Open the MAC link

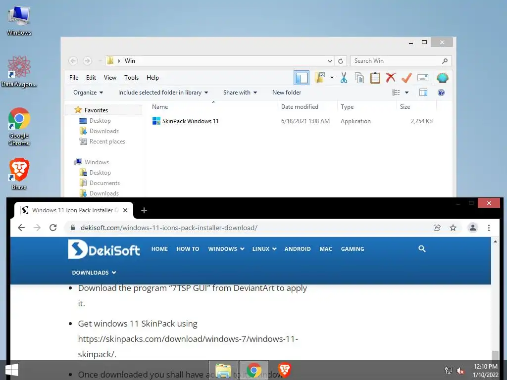click(x=326, y=249)
